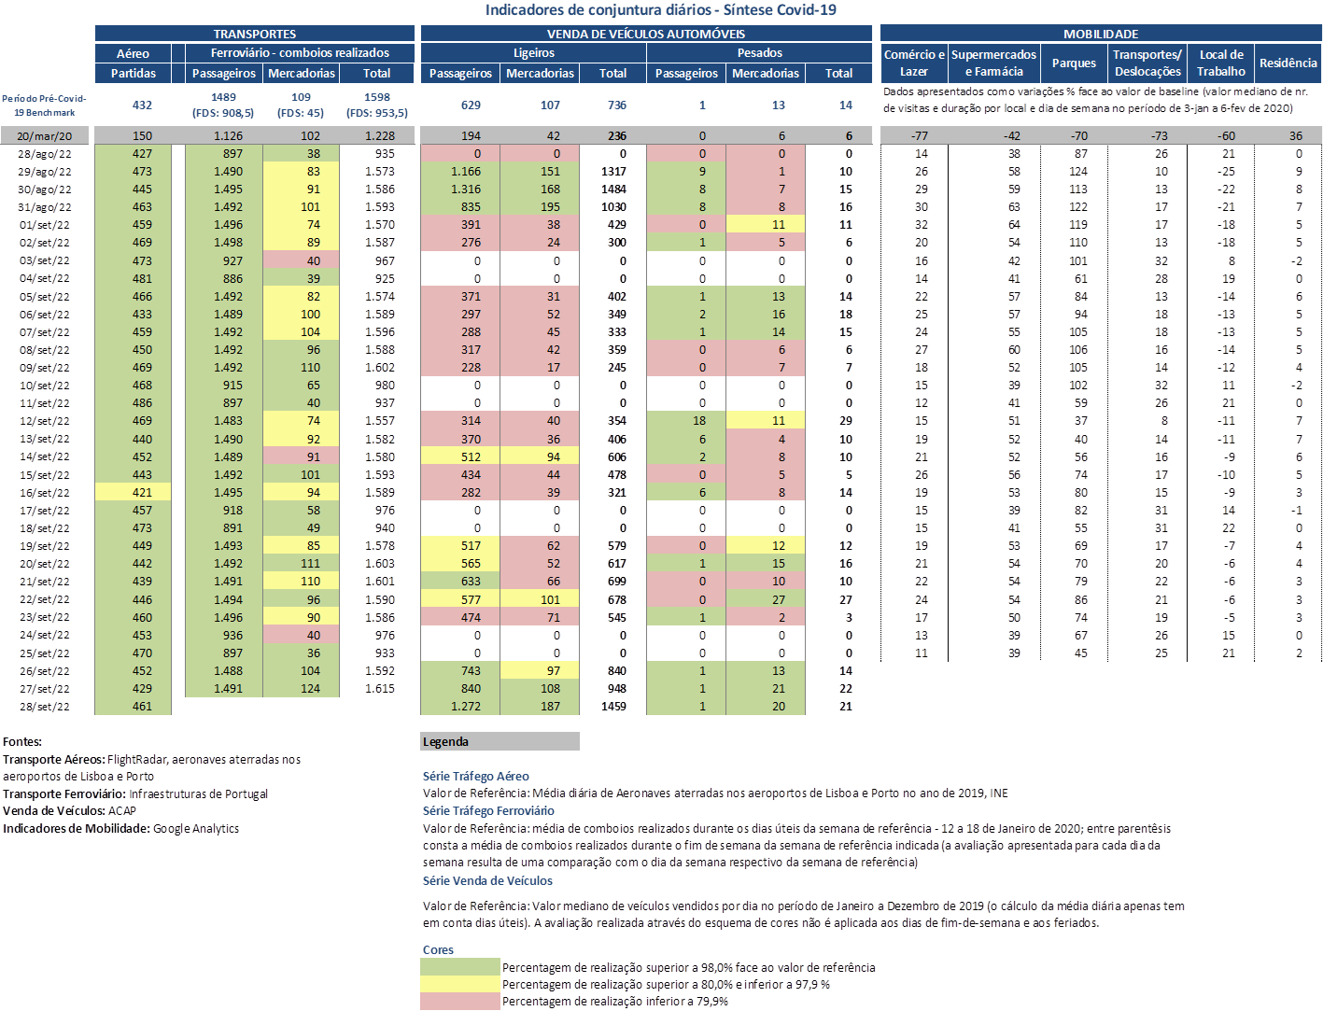Screen dimensions: 1323x1011
Task: Click the benchmark cell '1598 (FDS: 953,5)'
Action: 377,105
